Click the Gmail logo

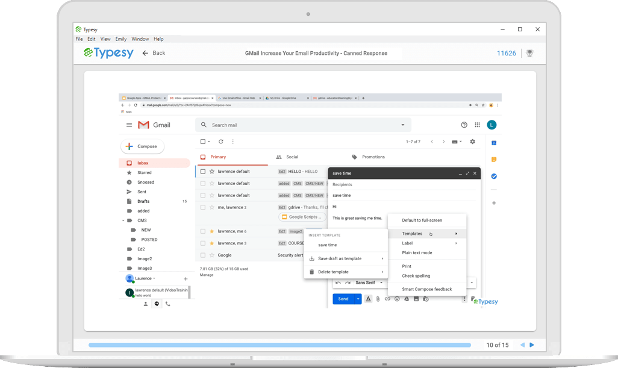pos(154,125)
